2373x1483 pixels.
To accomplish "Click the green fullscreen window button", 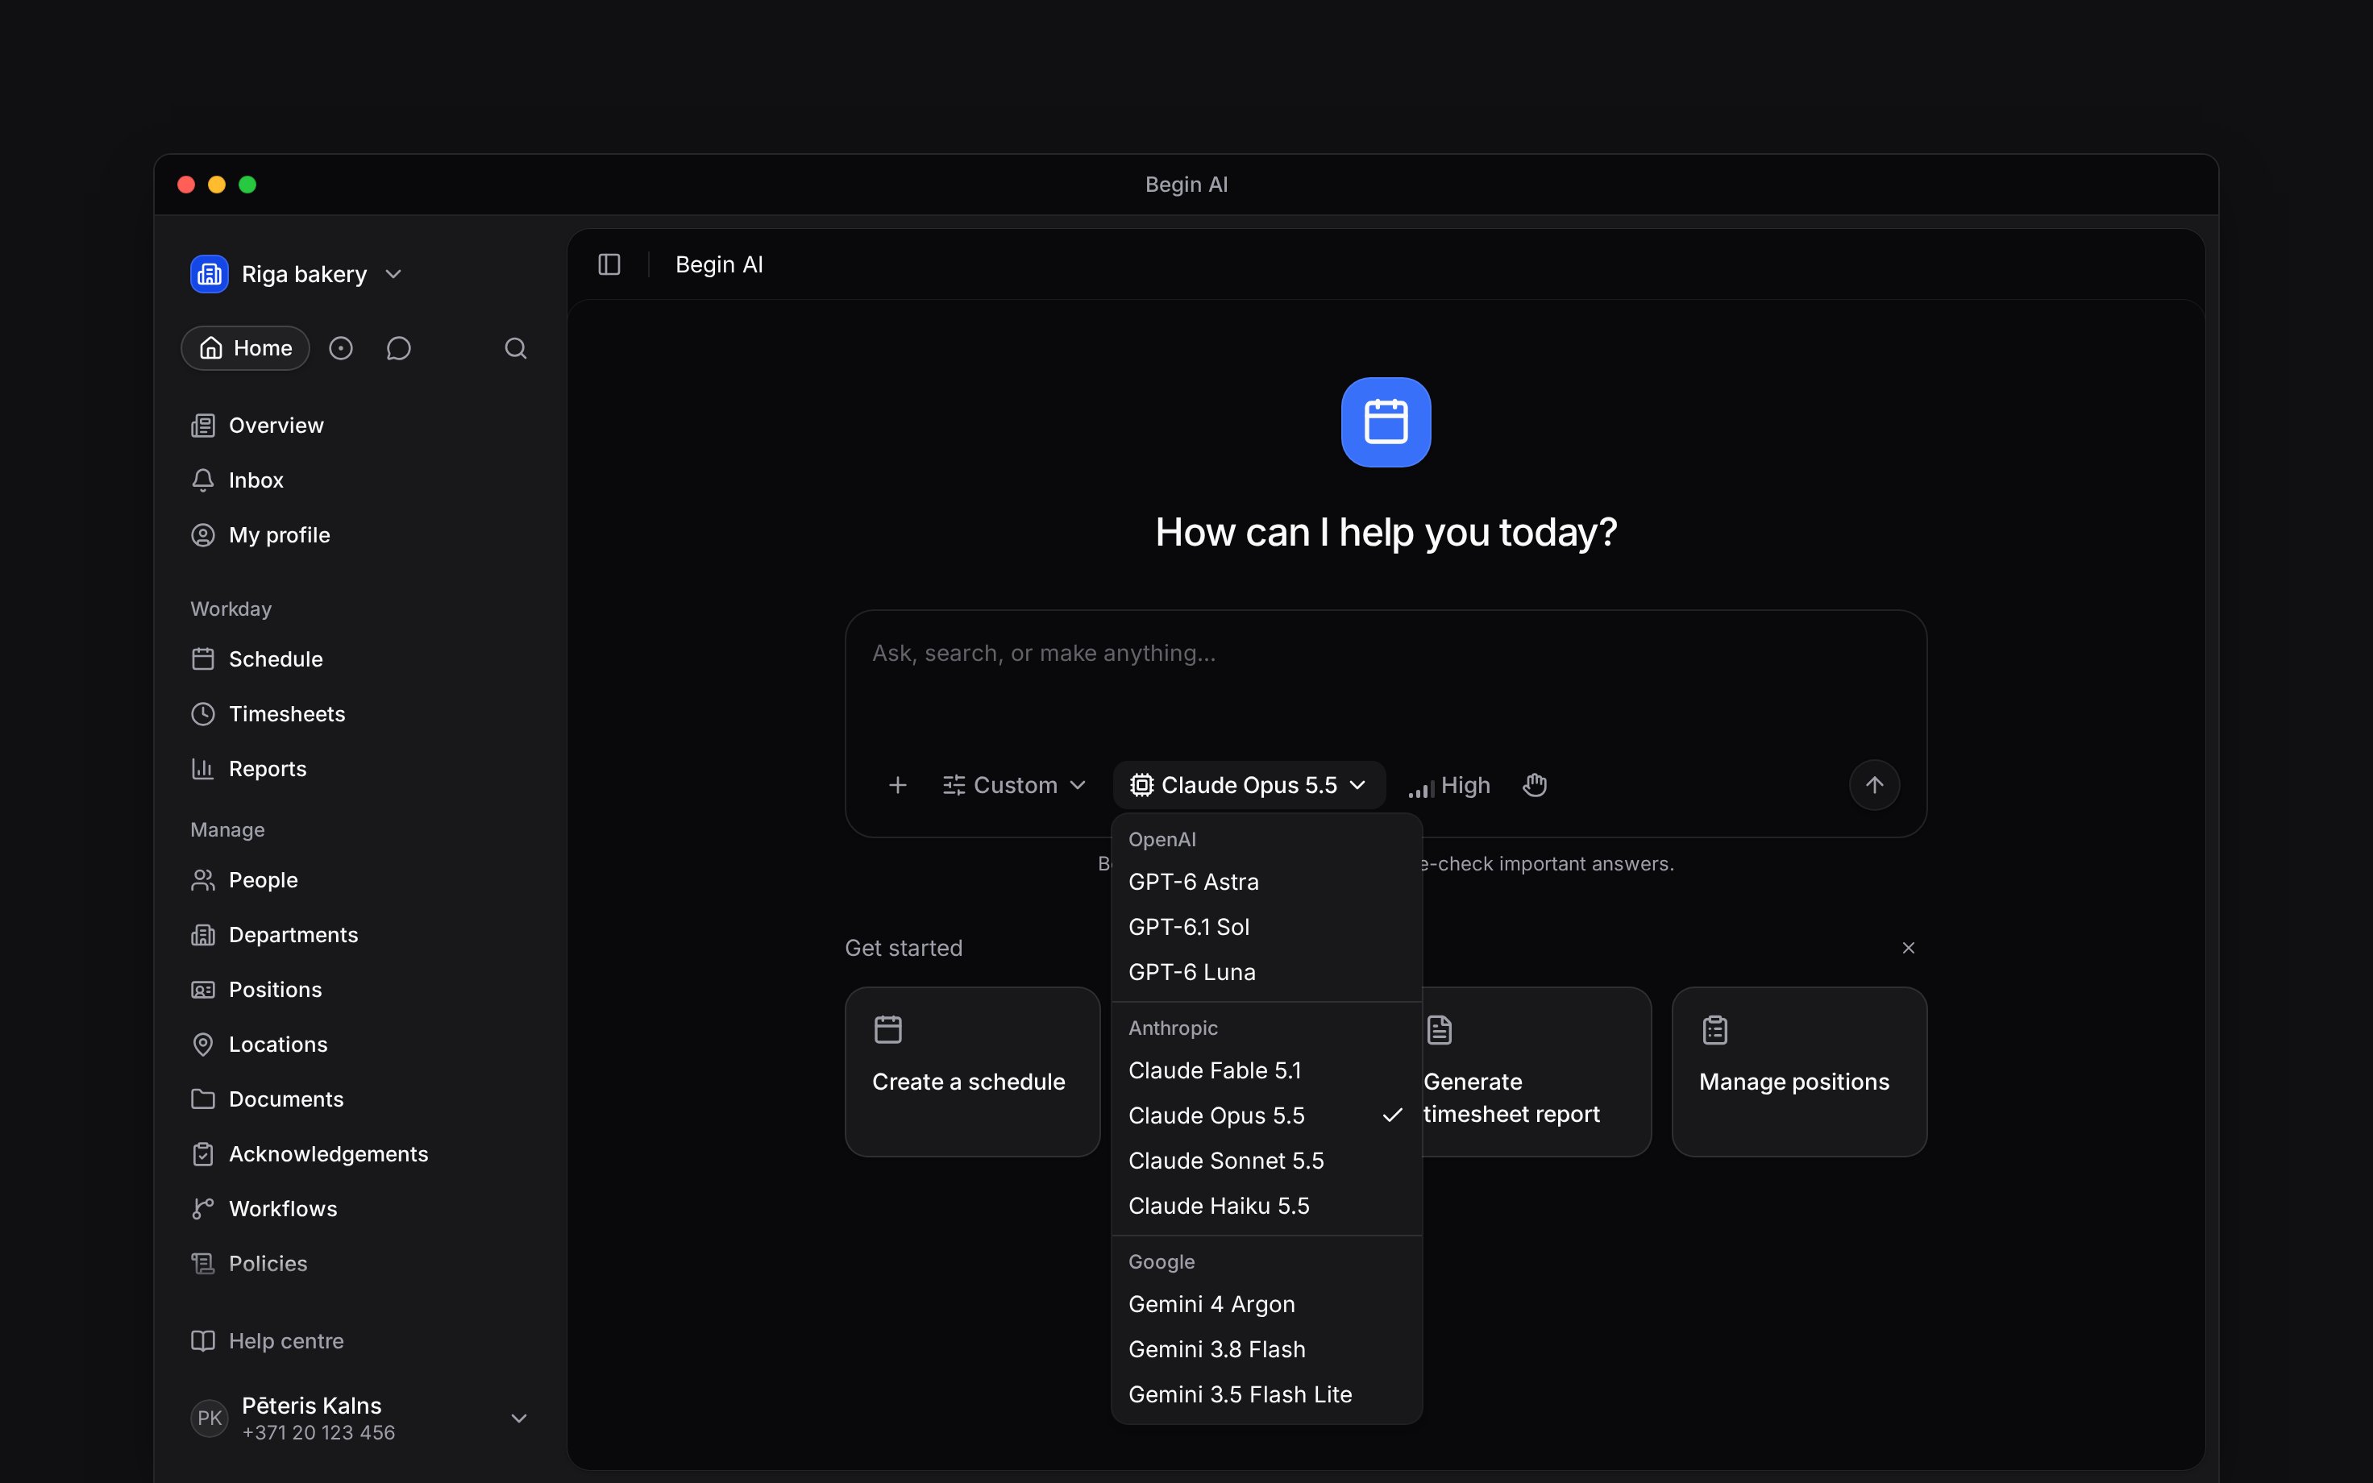I will pyautogui.click(x=248, y=185).
